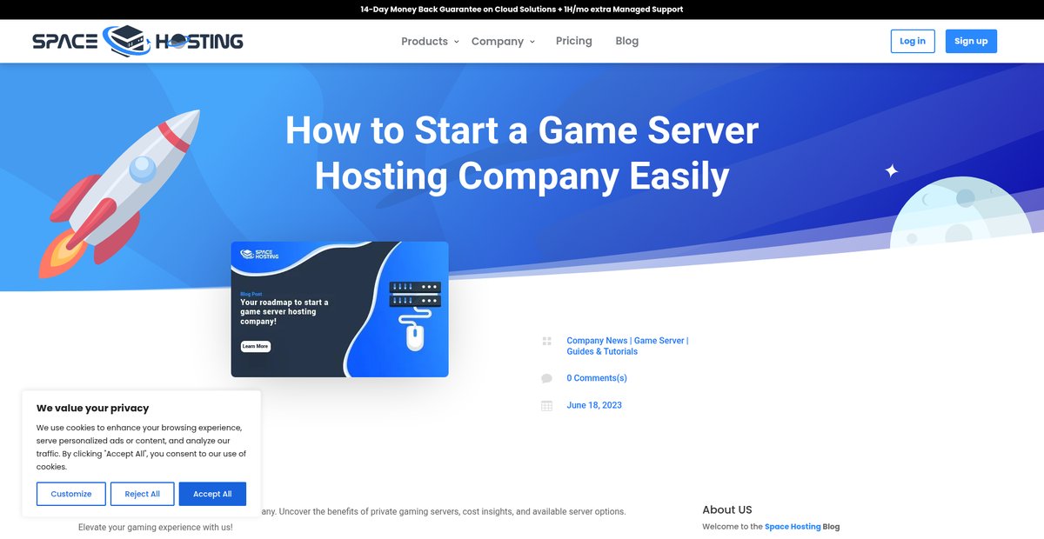Click Reject All cookies
The height and width of the screenshot is (539, 1044).
tap(143, 494)
